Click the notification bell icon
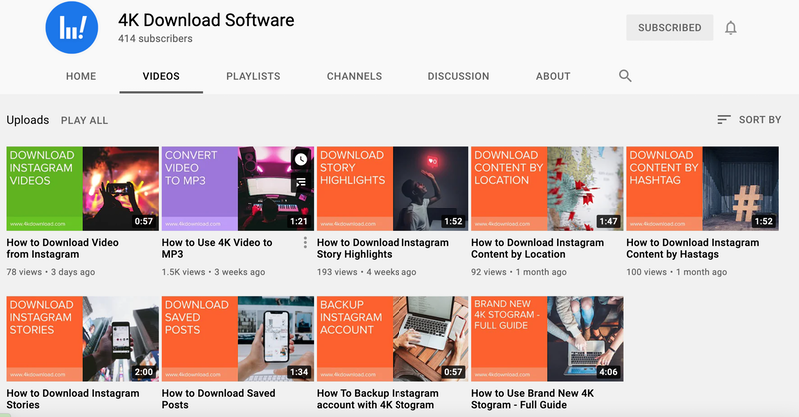This screenshot has height=417, width=799. pos(731,28)
